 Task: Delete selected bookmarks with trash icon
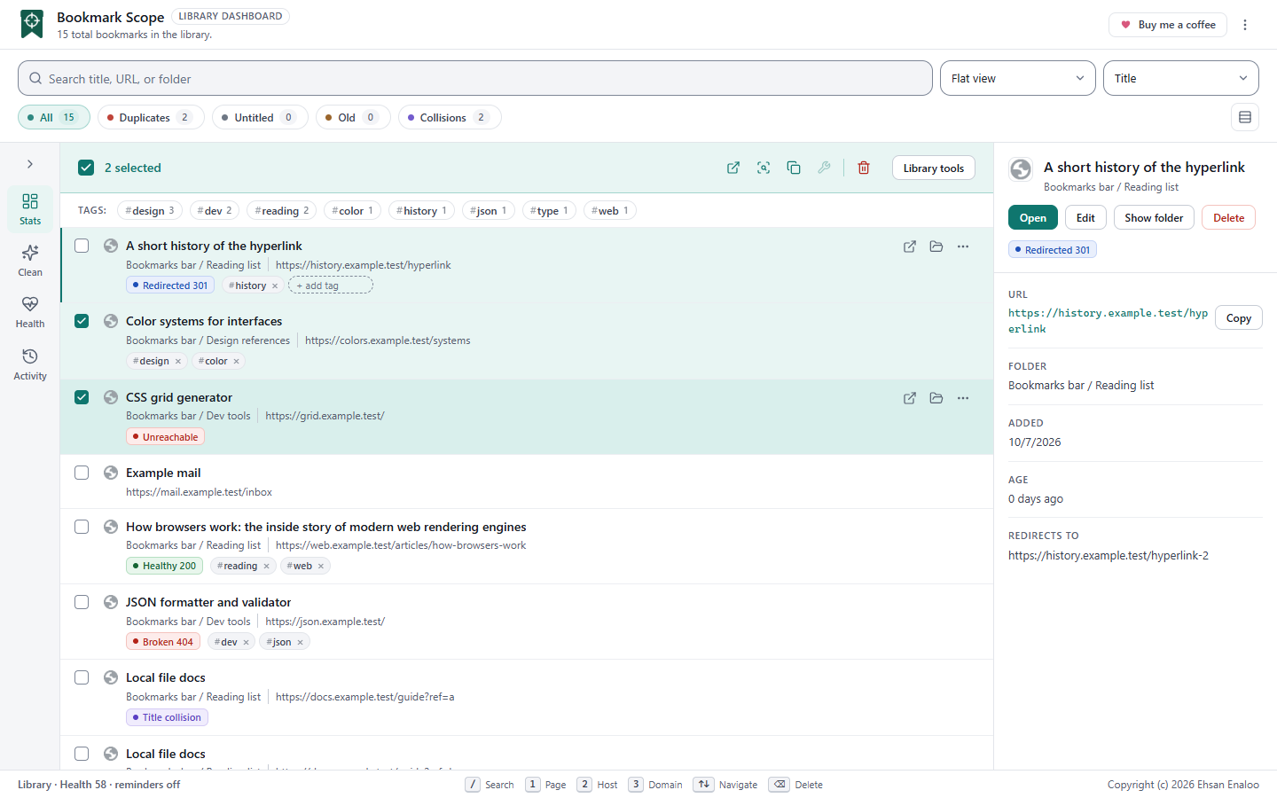864,168
